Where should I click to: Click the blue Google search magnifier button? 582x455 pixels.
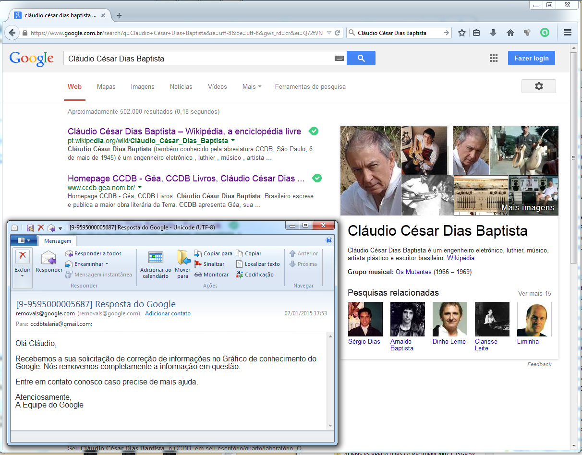pos(361,59)
